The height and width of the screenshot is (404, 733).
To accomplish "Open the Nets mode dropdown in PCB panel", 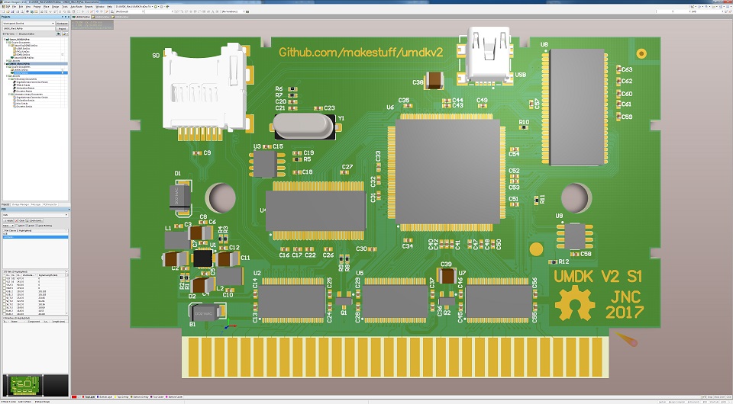I will [35, 215].
